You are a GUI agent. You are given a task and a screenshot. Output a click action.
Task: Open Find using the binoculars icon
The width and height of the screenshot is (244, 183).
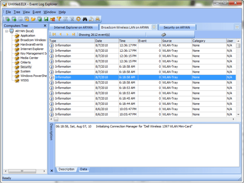coord(85,19)
